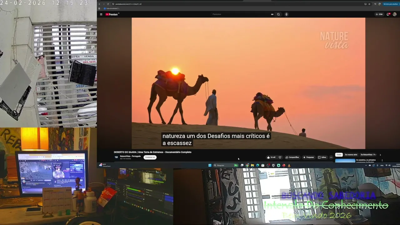Screen dimensions: 400x225
Task: Click the browser address bar URL
Action: tap(128, 4)
